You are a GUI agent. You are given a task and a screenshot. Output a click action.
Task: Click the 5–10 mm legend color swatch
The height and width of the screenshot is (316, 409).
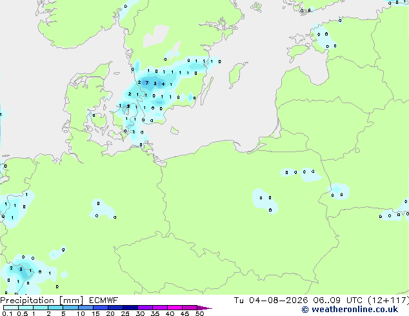(x=71, y=308)
